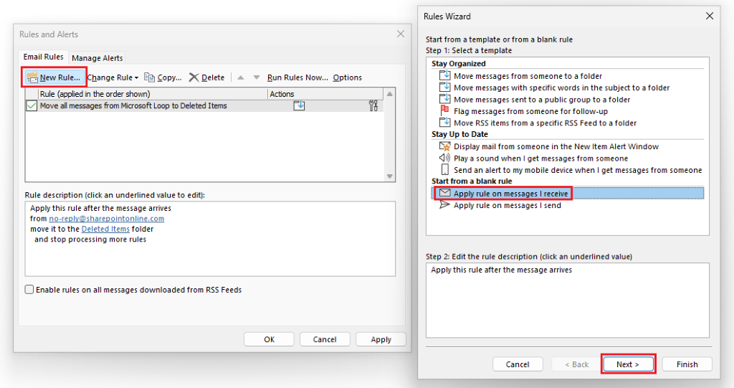The height and width of the screenshot is (388, 734).
Task: Open the Change Rule dropdown
Action: click(x=113, y=77)
